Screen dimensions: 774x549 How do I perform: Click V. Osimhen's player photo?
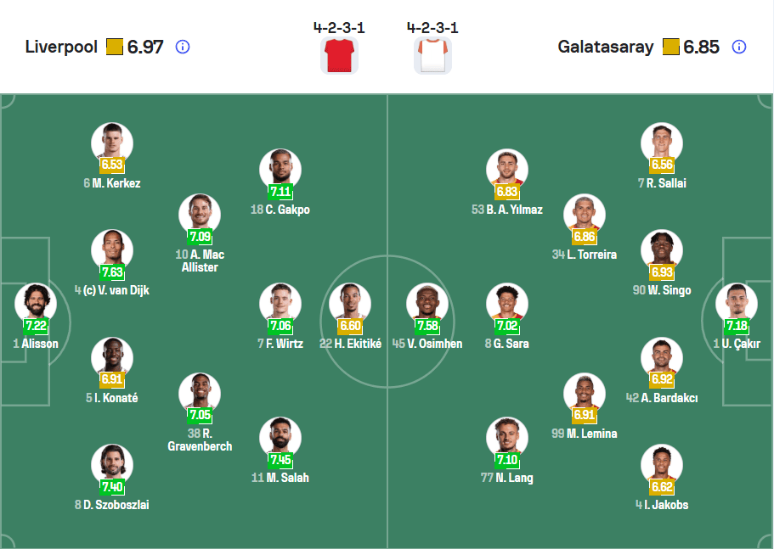click(x=427, y=303)
